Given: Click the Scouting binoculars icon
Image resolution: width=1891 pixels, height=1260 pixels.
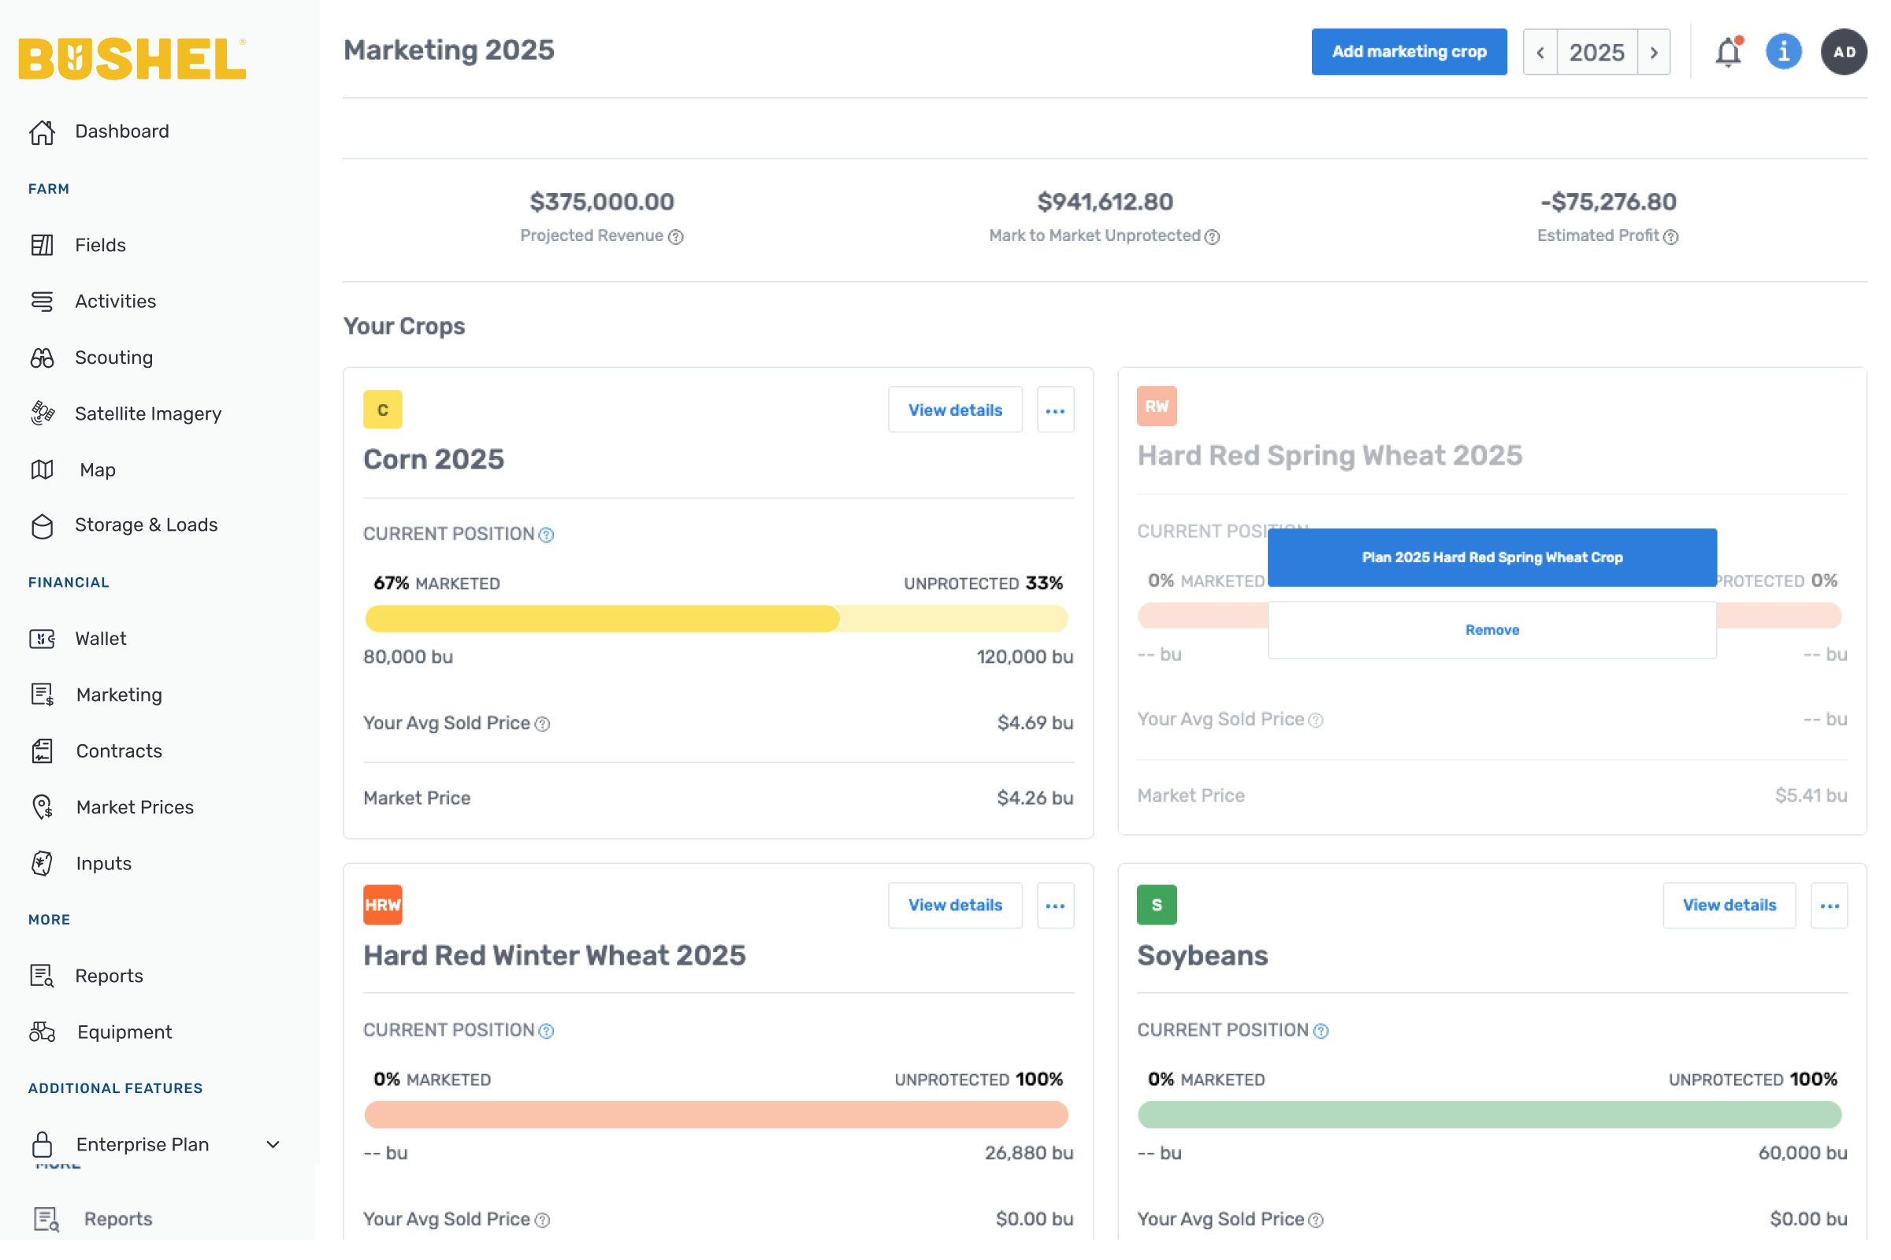Looking at the screenshot, I should 43,358.
